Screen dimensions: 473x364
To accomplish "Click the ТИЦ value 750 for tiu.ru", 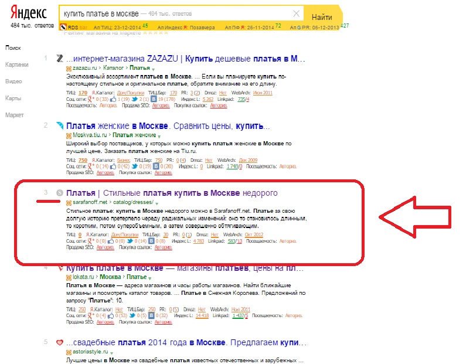I will click(83, 160).
